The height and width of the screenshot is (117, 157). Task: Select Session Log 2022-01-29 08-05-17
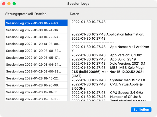[x=36, y=58]
